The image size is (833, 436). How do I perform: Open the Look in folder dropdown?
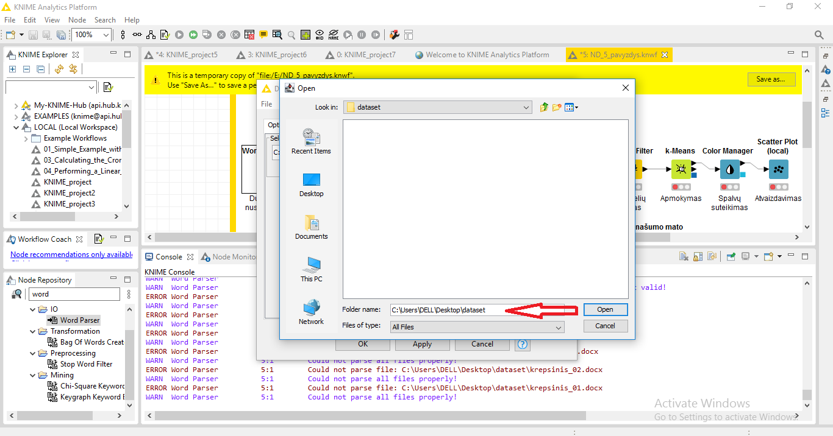point(527,107)
